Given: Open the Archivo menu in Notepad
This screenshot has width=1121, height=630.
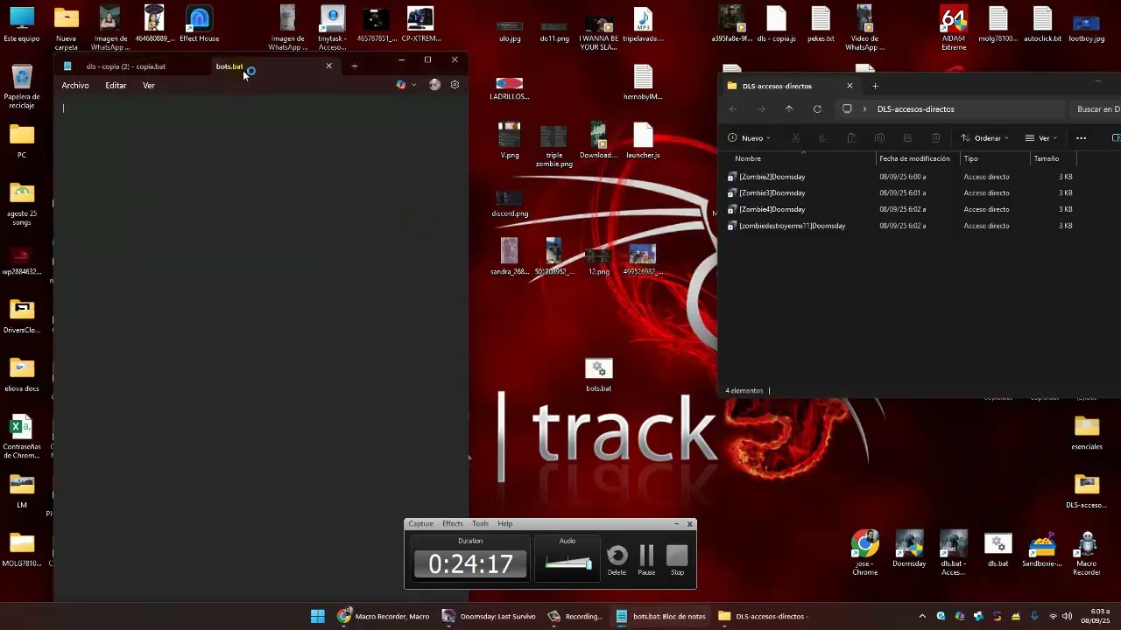Looking at the screenshot, I should [75, 85].
